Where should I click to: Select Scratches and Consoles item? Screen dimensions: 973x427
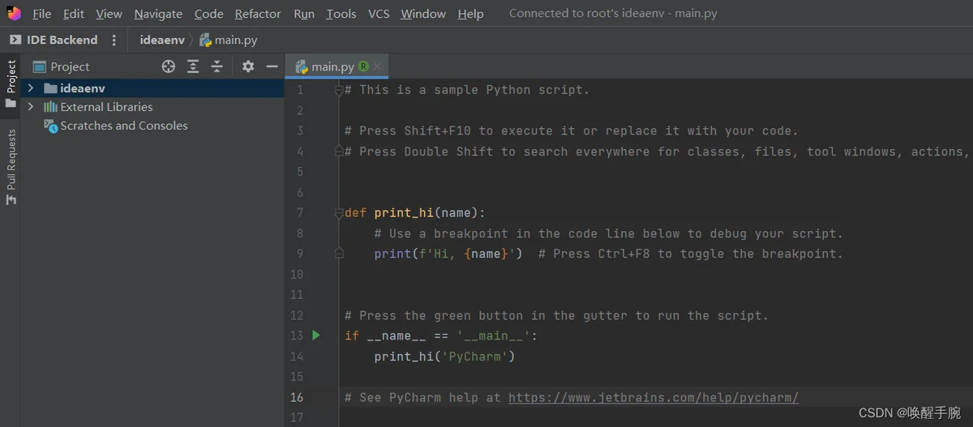[116, 126]
